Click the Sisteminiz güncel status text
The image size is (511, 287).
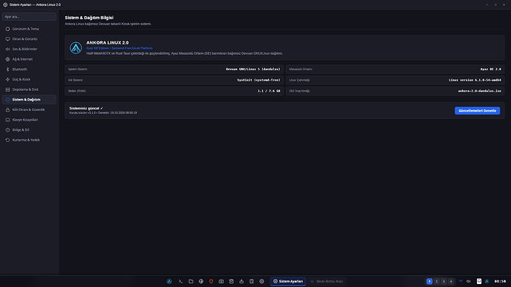(x=86, y=108)
